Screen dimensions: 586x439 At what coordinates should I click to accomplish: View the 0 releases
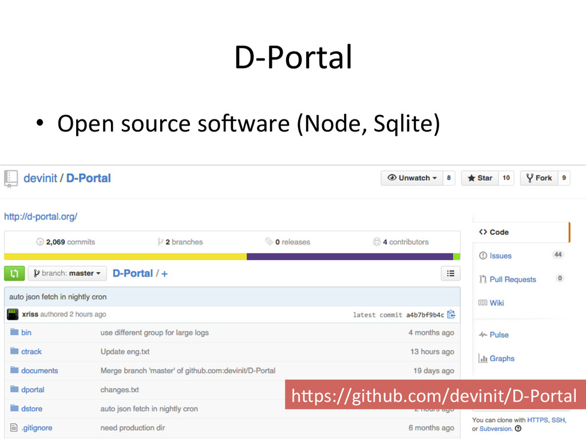[x=288, y=242]
